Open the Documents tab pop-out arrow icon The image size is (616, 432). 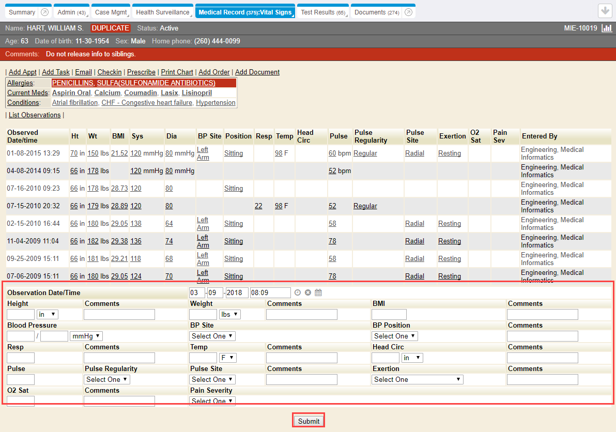pos(408,12)
